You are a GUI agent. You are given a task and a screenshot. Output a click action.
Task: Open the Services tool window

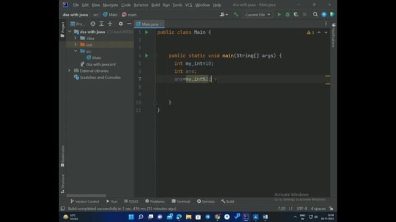[206, 202]
